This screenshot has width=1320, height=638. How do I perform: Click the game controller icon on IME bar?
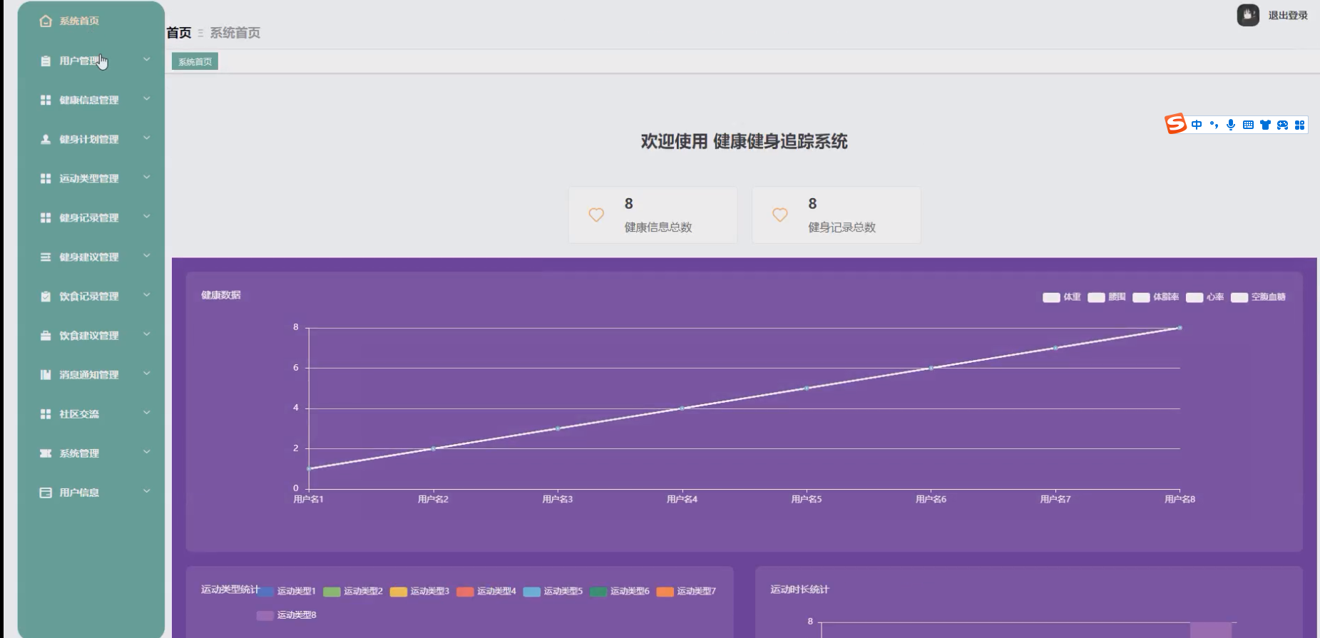tap(1282, 125)
